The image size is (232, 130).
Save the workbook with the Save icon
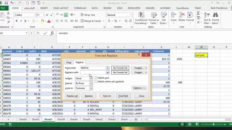6,3
